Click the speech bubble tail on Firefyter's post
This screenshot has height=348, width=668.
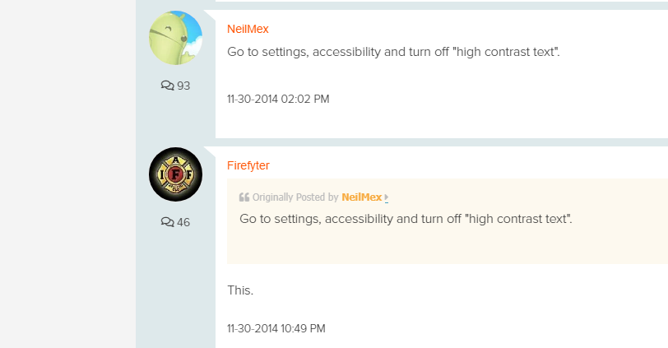tap(211, 151)
